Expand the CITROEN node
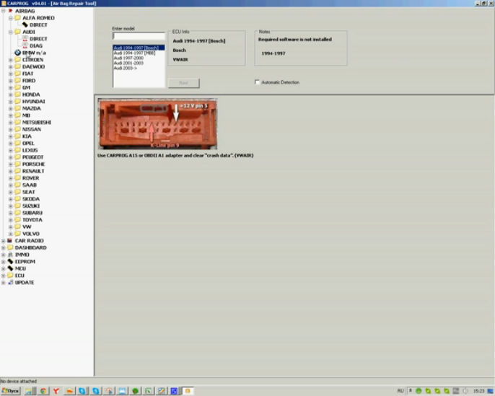Viewport: 495px width, 396px height. [x=10, y=60]
